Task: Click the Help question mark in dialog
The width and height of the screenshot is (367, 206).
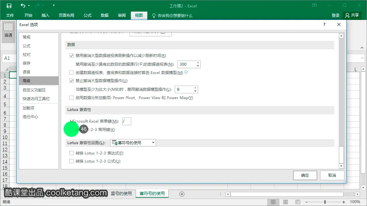Action: tap(324, 24)
